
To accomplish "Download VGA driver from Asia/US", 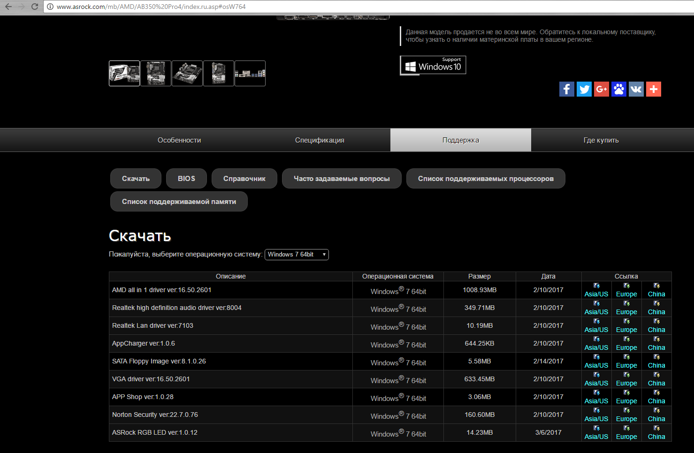I will (596, 379).
